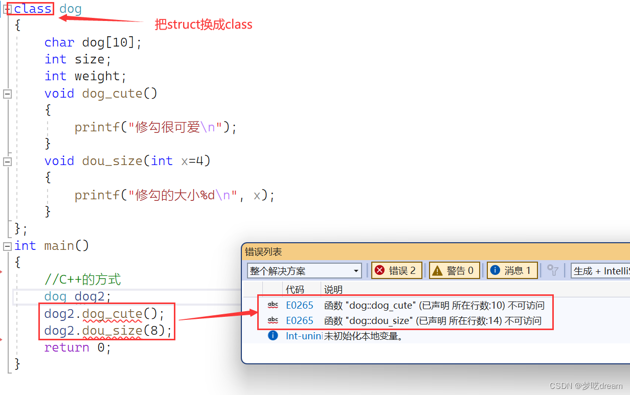The width and height of the screenshot is (630, 395).
Task: Click the dog_cute function name in its declaration
Action: [112, 94]
